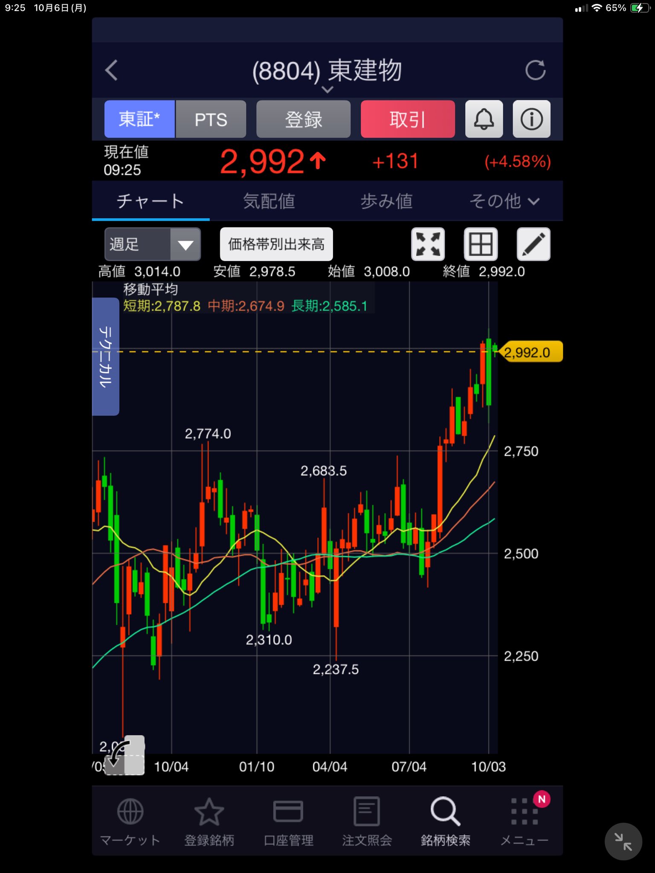Viewport: 655px width, 873px height.
Task: Tap the 登録 button
Action: click(x=303, y=119)
